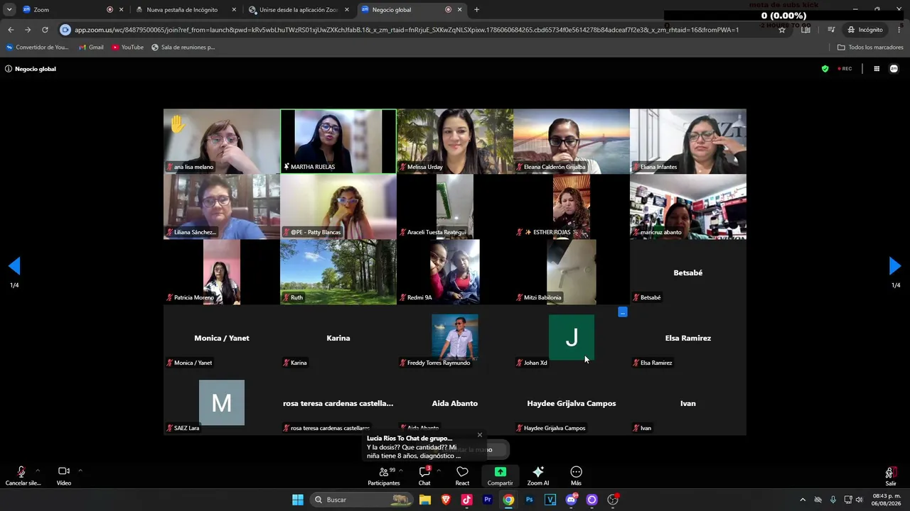The image size is (910, 511).
Task: Open the React emoji menu
Action: (462, 476)
